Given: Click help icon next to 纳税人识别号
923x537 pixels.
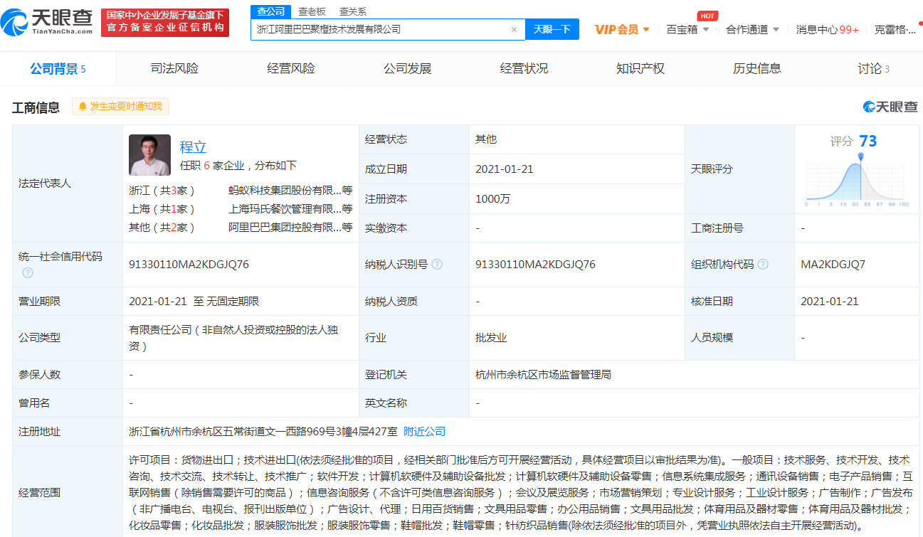Looking at the screenshot, I should (x=437, y=264).
